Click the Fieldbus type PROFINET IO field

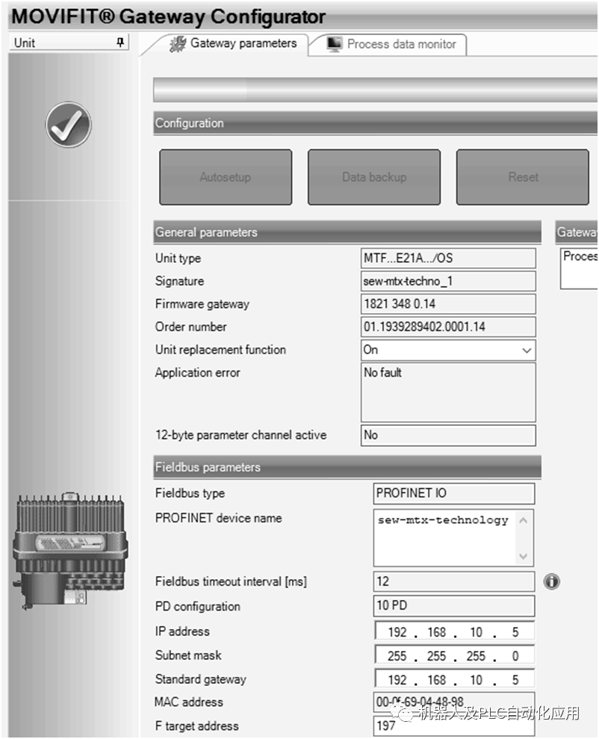pos(454,493)
